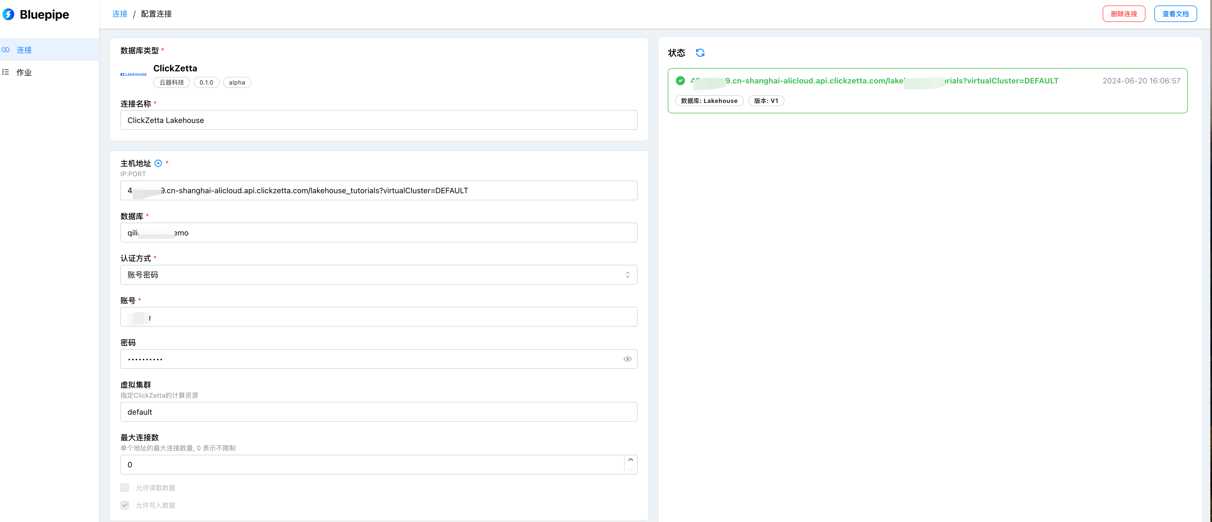The height and width of the screenshot is (522, 1212).
Task: Click the Bluepipe lightning logo icon
Action: 9,15
